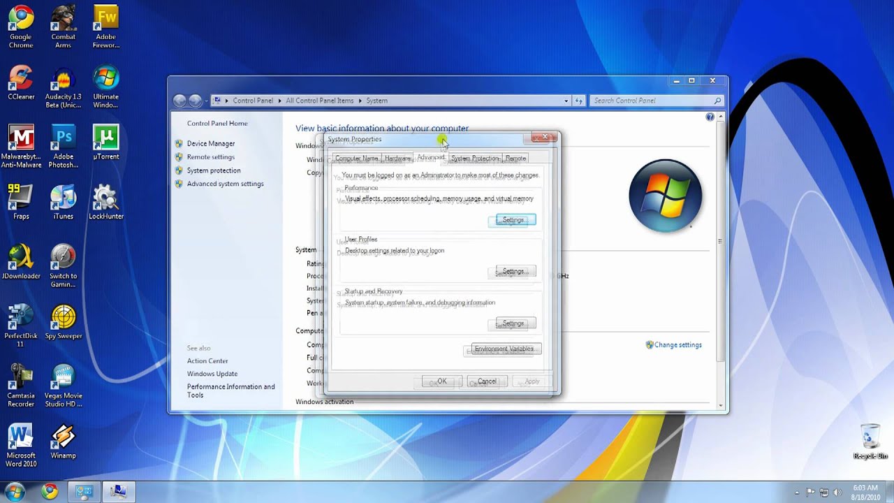The width and height of the screenshot is (894, 503).
Task: Launch iTunes desktop shortcut
Action: [63, 202]
